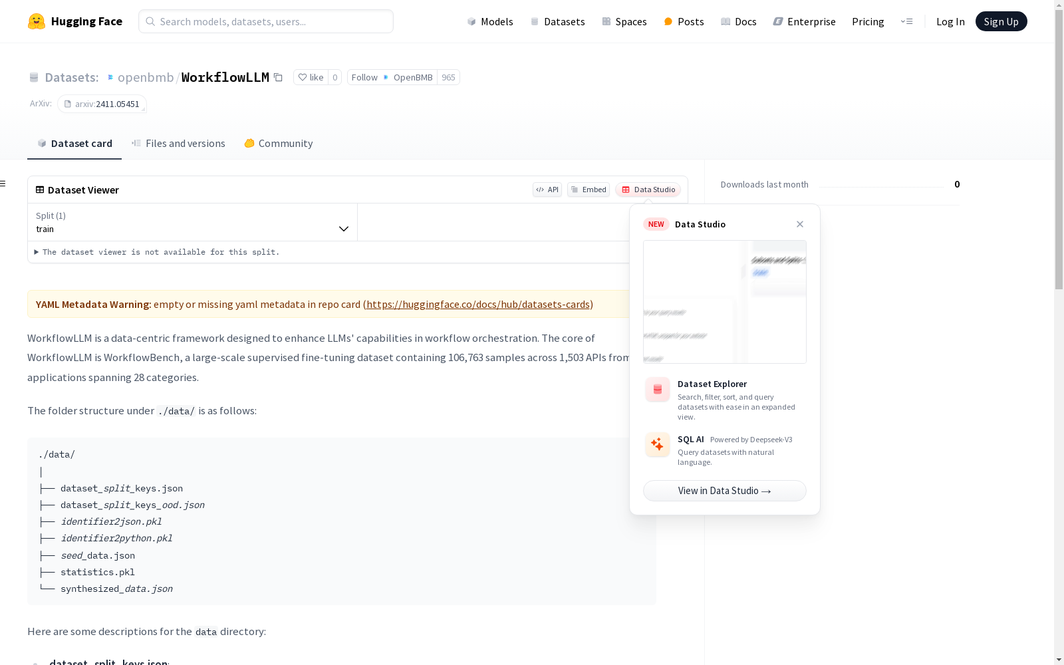Open the Community tab

279,144
